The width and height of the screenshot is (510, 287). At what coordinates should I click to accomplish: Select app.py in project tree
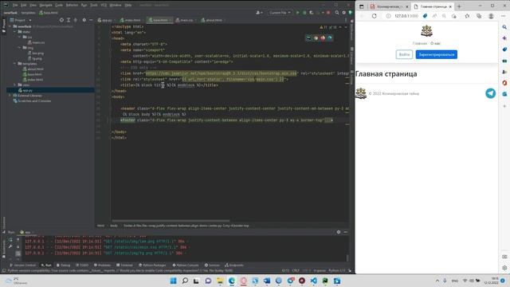(25, 90)
